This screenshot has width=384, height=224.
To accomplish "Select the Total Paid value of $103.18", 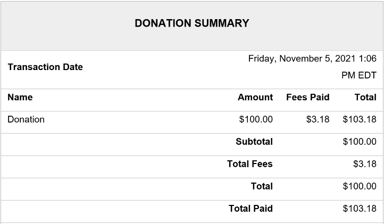I will point(360,209).
